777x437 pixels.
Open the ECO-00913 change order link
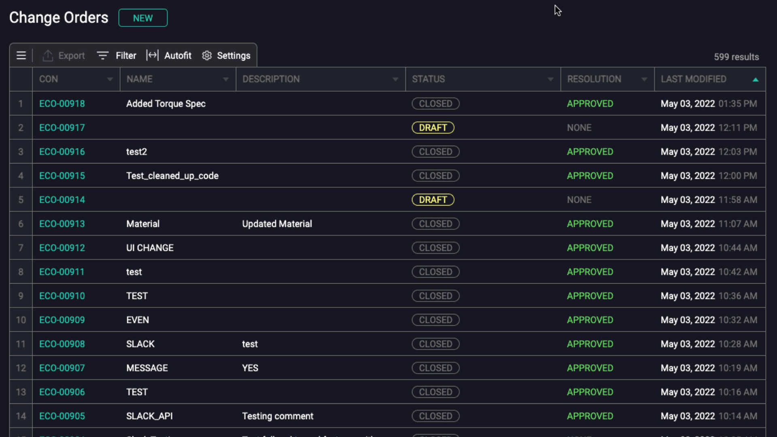(x=62, y=224)
